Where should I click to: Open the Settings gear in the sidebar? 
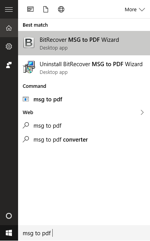[9, 46]
